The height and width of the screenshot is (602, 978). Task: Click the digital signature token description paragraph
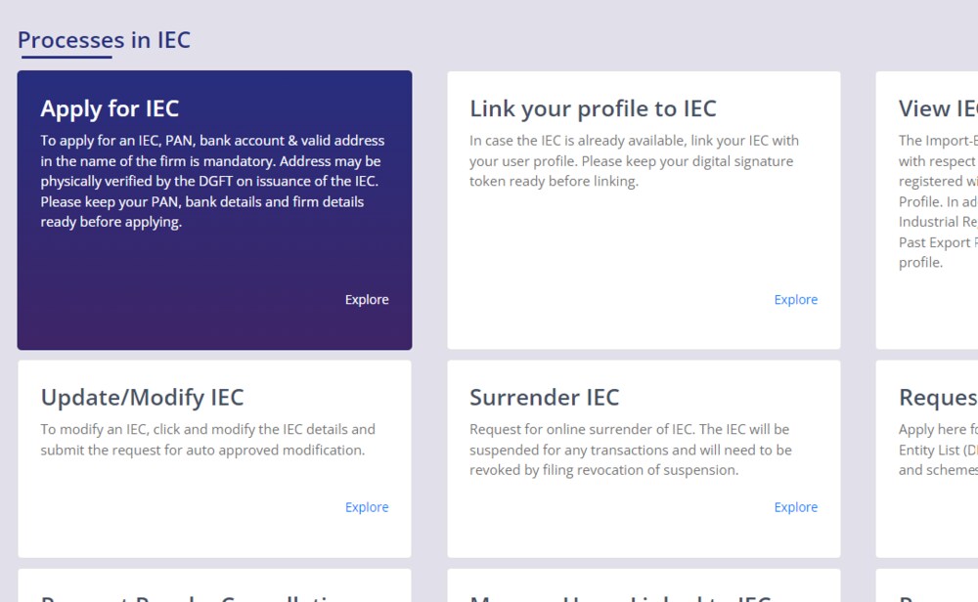click(634, 161)
